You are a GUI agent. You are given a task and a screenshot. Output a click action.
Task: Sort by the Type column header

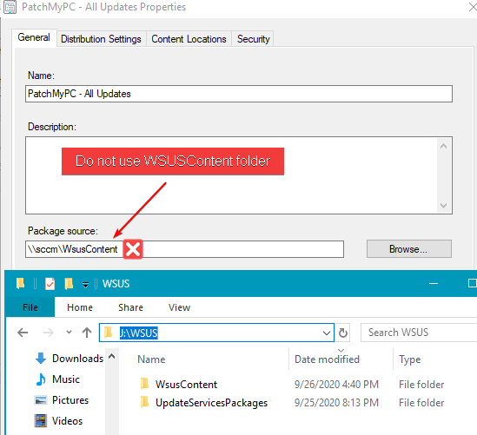point(410,359)
